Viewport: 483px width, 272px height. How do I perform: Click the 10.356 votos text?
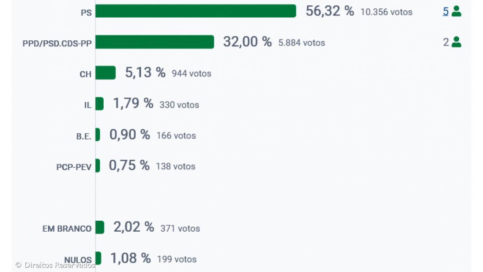386,12
